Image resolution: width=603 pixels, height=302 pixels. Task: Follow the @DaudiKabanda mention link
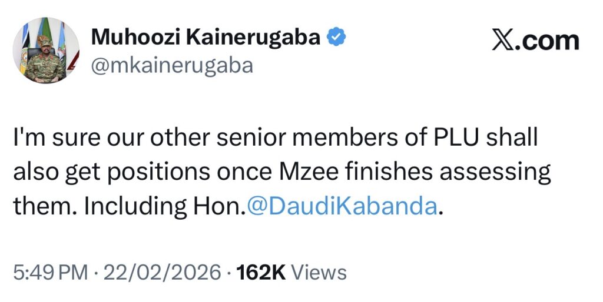pyautogui.click(x=341, y=207)
